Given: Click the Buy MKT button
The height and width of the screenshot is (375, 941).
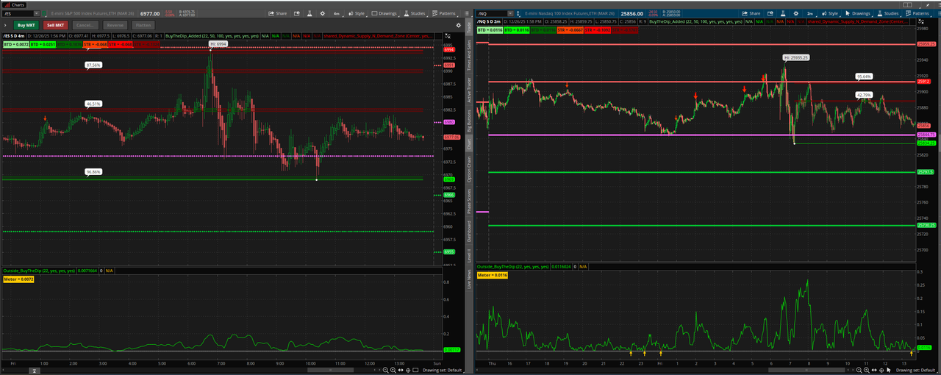Looking at the screenshot, I should point(26,25).
